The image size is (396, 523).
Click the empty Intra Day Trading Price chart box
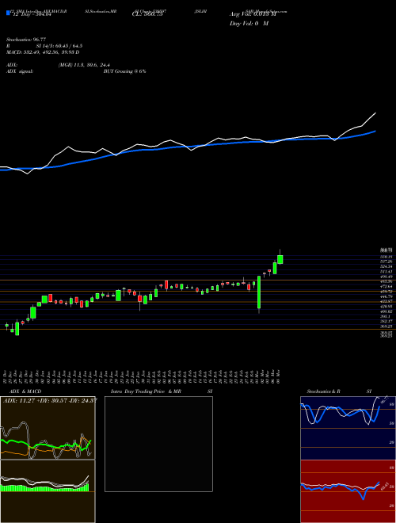click(158, 444)
